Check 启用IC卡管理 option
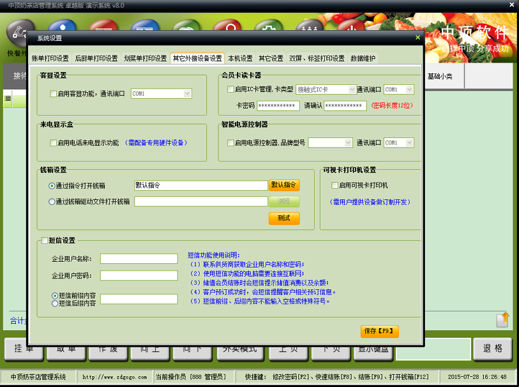This screenshot has width=519, height=387. coord(230,89)
